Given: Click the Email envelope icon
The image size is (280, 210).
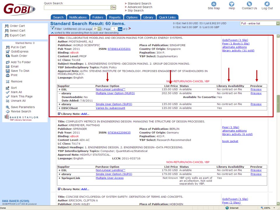Looking at the screenshot, I should (8, 66).
